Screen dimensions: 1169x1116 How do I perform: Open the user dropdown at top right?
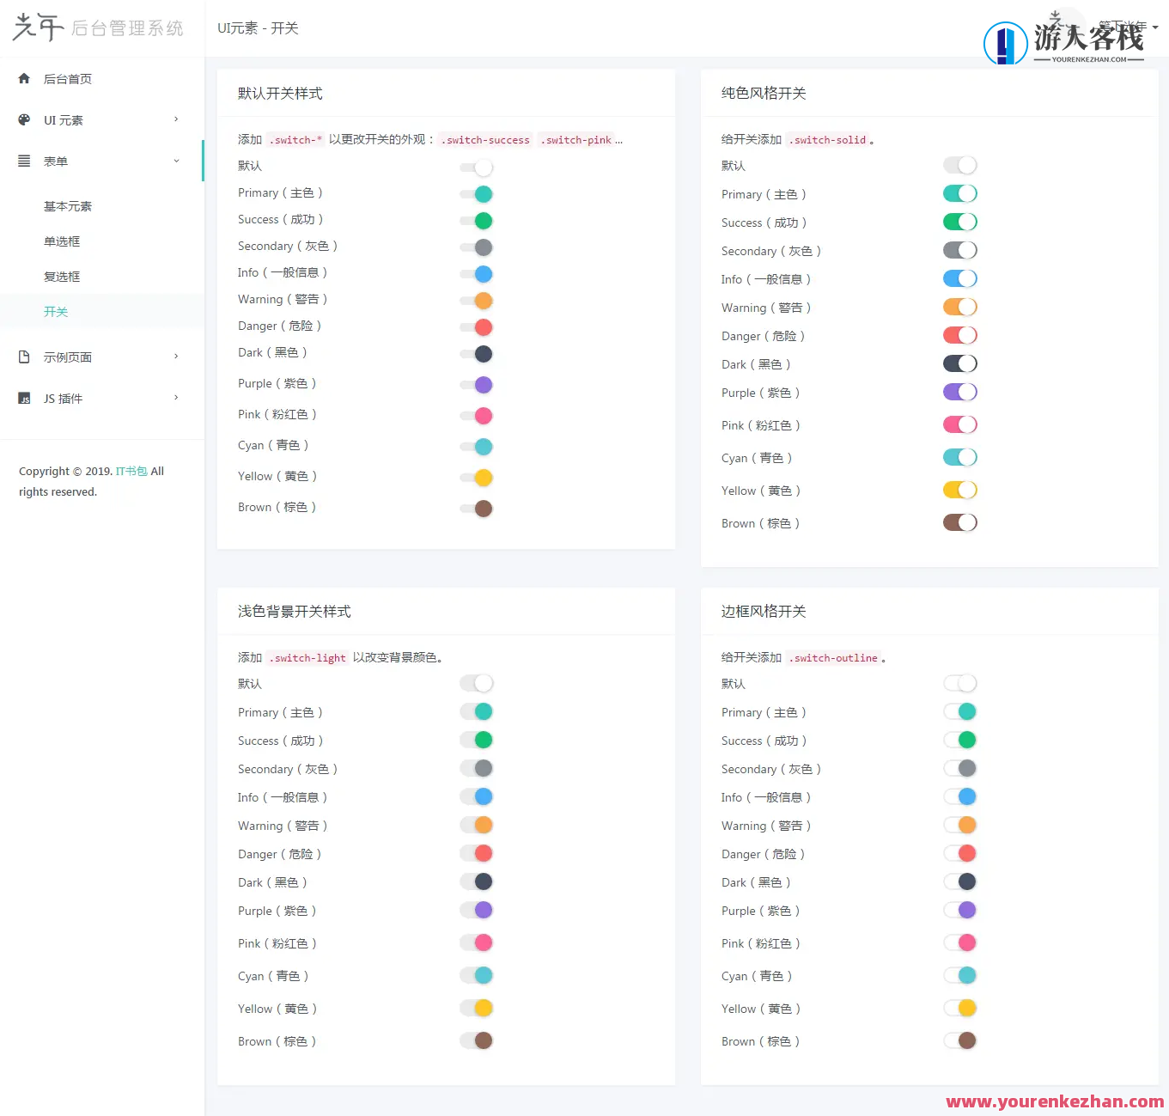pyautogui.click(x=1129, y=27)
